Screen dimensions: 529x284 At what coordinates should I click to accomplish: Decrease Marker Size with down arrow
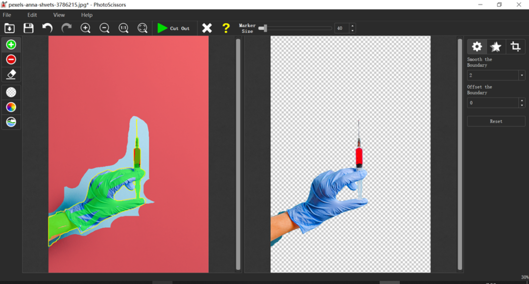pyautogui.click(x=353, y=31)
